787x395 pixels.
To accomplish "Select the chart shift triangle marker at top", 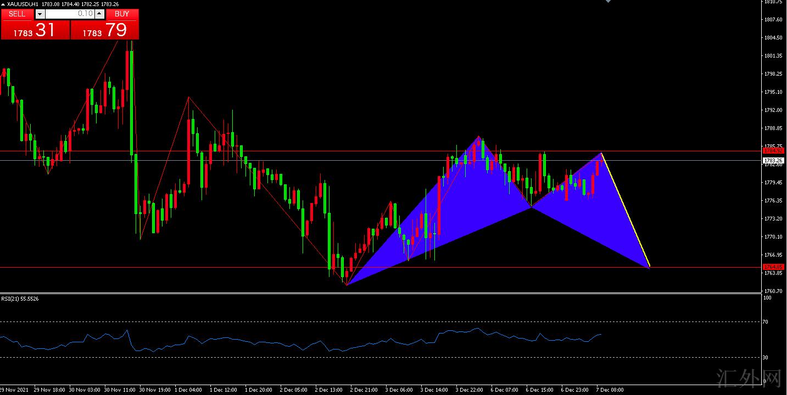I will point(608,2).
